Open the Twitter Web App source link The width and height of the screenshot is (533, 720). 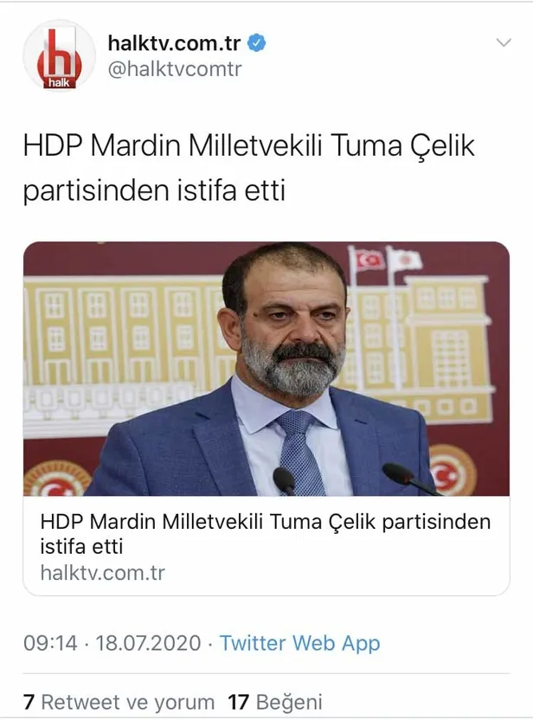299,643
